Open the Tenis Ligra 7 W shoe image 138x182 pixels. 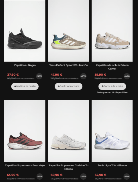(x=112, y=131)
